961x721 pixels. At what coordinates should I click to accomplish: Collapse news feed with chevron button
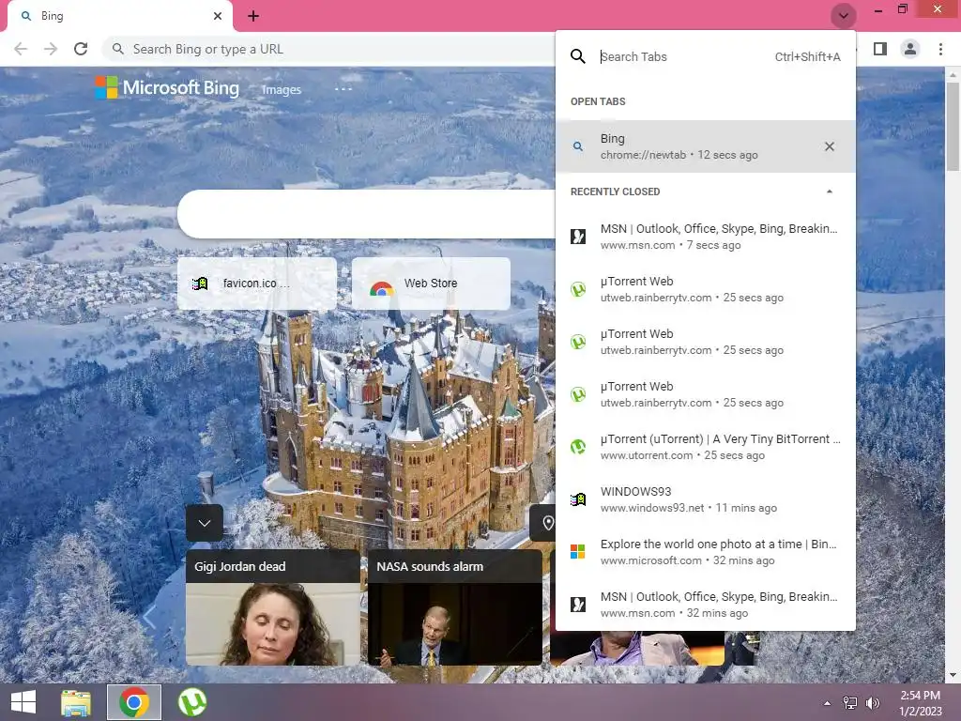pyautogui.click(x=205, y=523)
